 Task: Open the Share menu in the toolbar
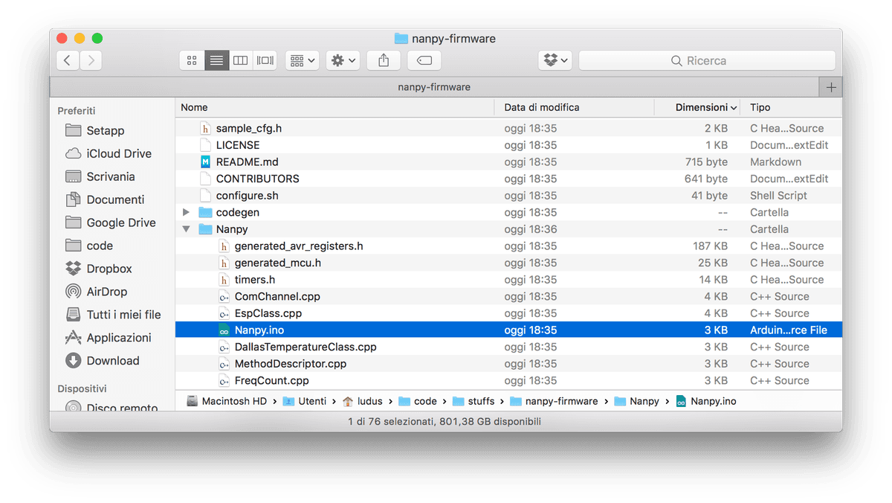click(383, 60)
